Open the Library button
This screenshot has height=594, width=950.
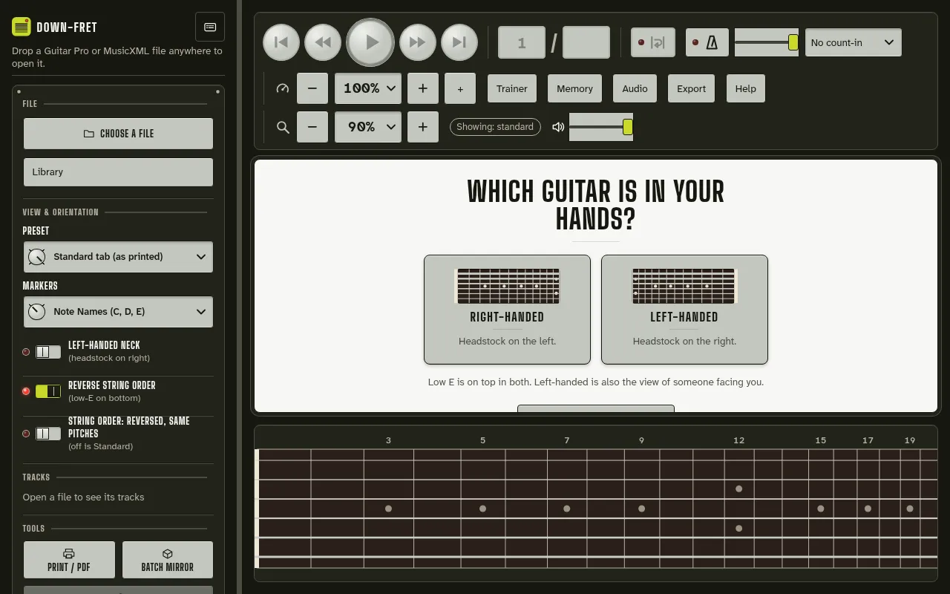(118, 172)
